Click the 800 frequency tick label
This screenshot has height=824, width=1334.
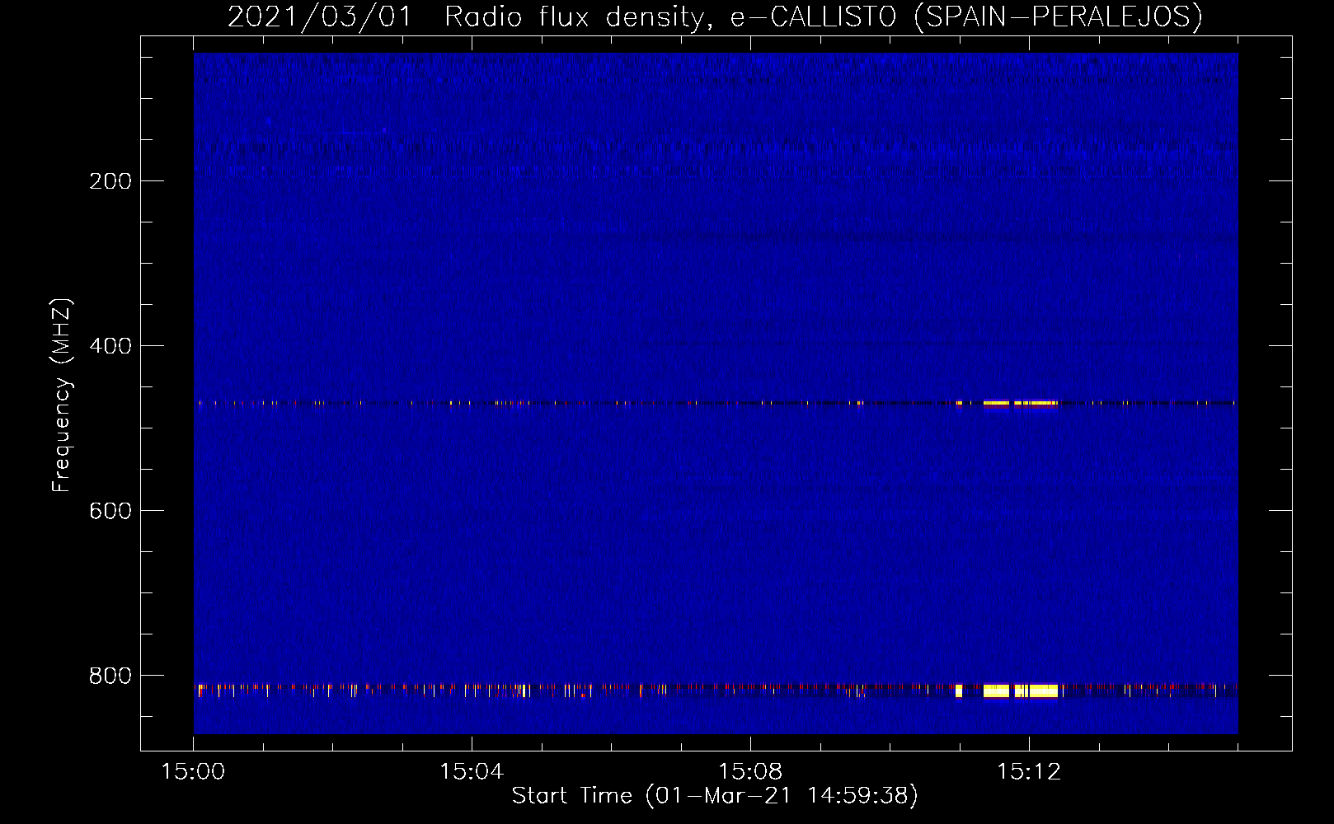click(x=110, y=676)
